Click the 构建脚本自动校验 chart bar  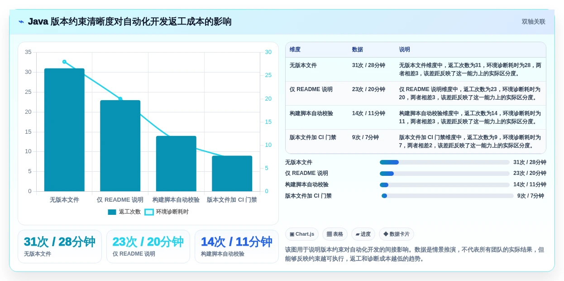pos(176,164)
